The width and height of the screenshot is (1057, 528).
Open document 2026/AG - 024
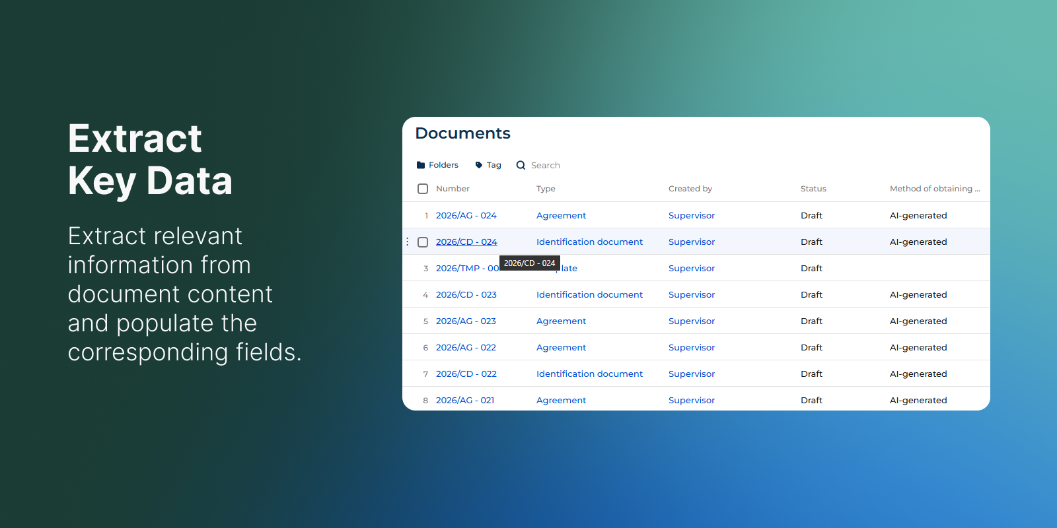(466, 216)
